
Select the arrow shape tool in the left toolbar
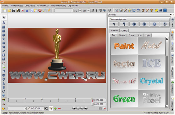[3, 51]
